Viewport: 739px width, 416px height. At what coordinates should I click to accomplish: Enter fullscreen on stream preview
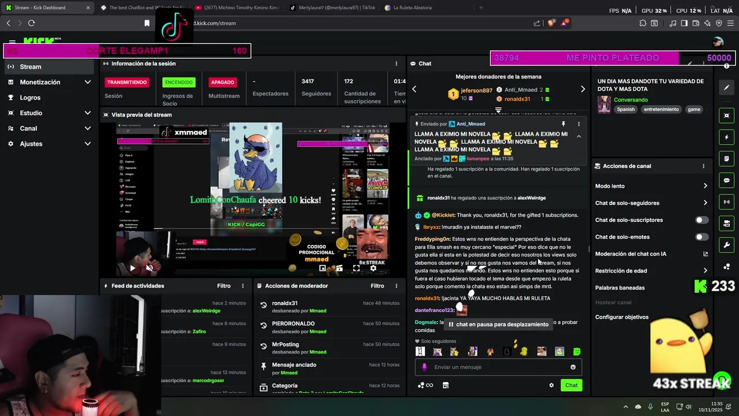[x=356, y=268]
